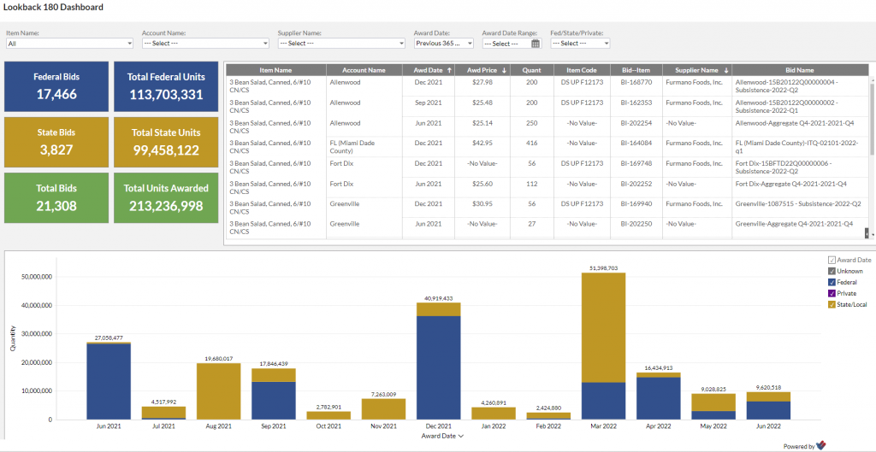Toggle the Private legend checkbox
The width and height of the screenshot is (876, 452).
[832, 293]
